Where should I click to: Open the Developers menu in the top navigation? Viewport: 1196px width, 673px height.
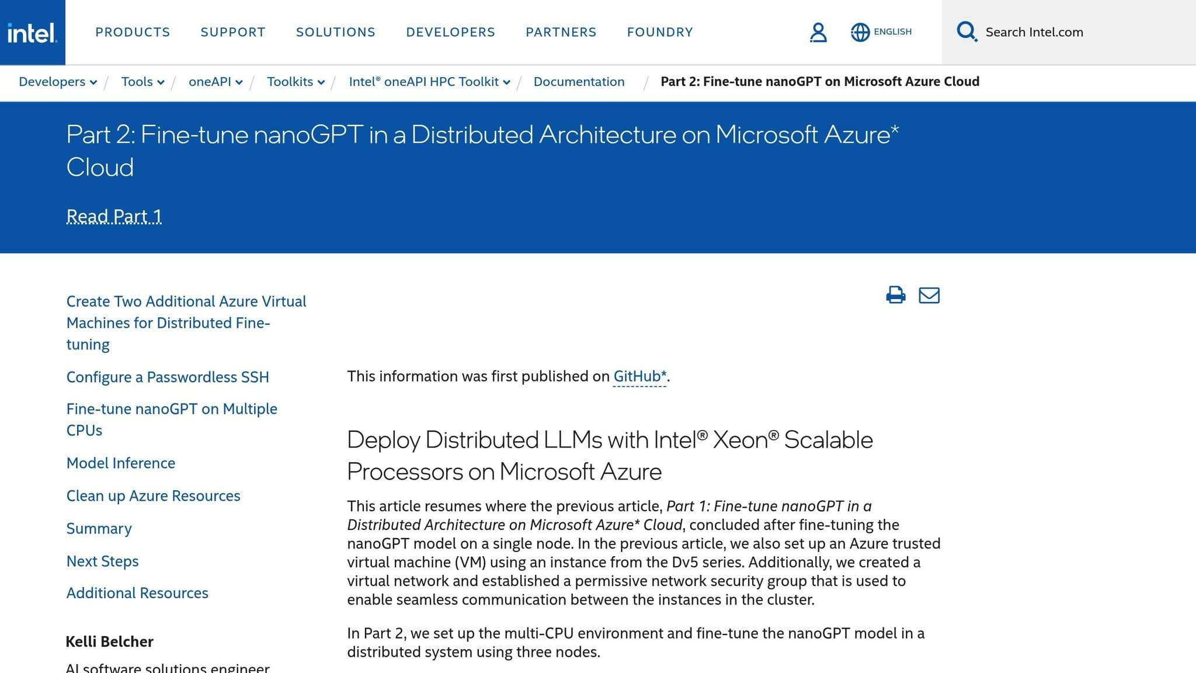(450, 32)
